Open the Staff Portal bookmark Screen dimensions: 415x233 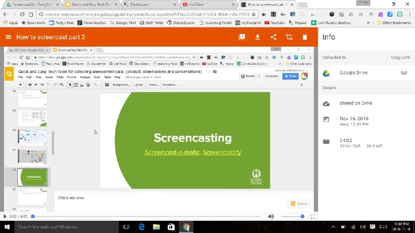click(151, 22)
